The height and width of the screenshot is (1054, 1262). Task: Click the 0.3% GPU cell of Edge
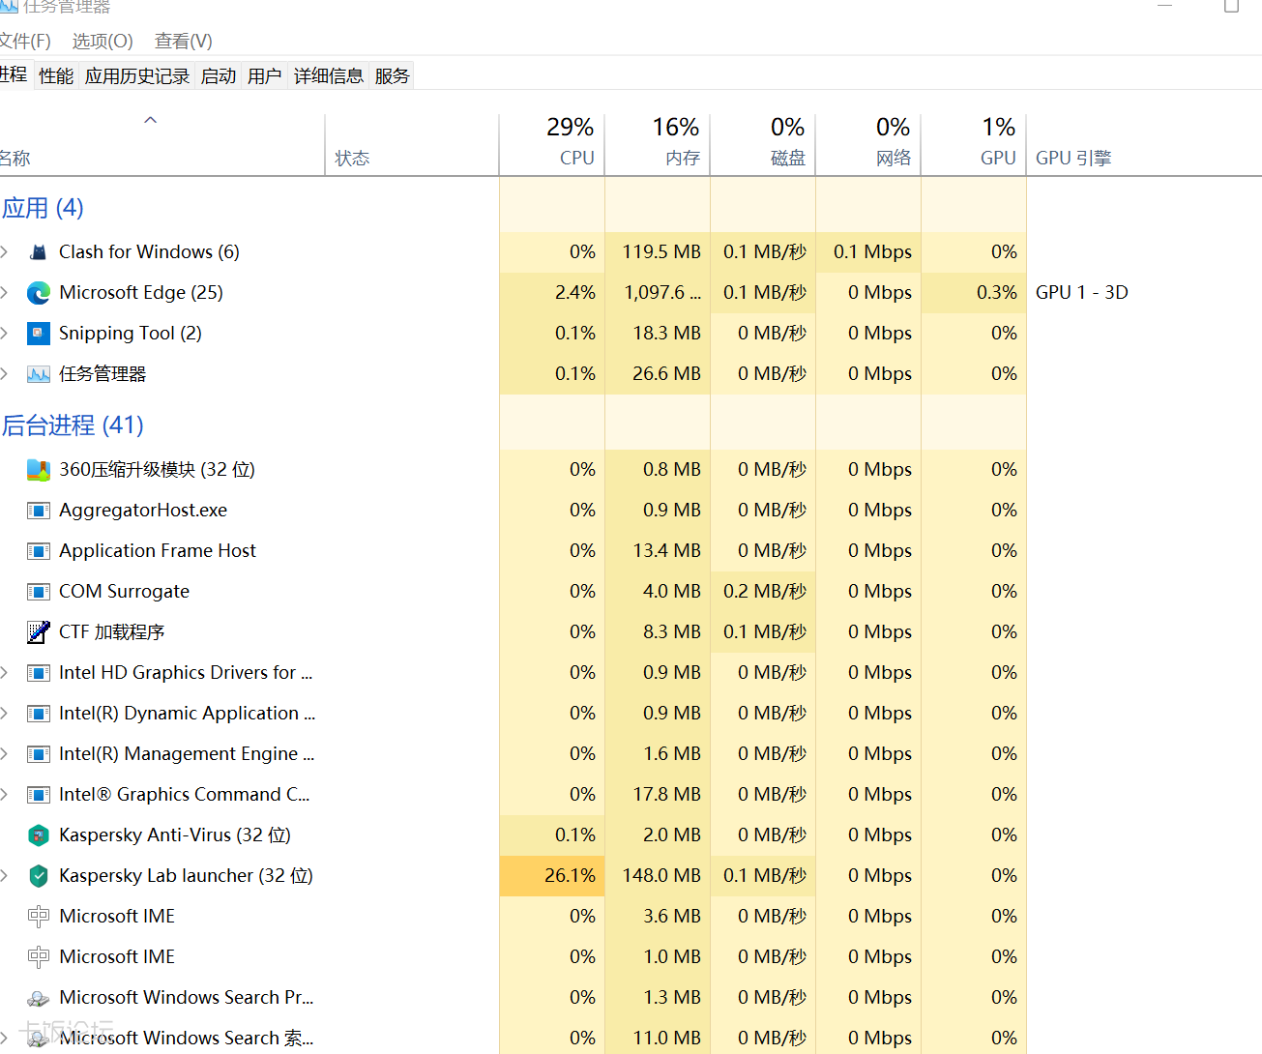pos(974,293)
